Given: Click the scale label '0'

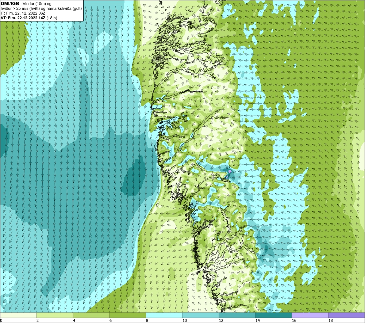Looking at the screenshot, I should (x=1, y=321).
